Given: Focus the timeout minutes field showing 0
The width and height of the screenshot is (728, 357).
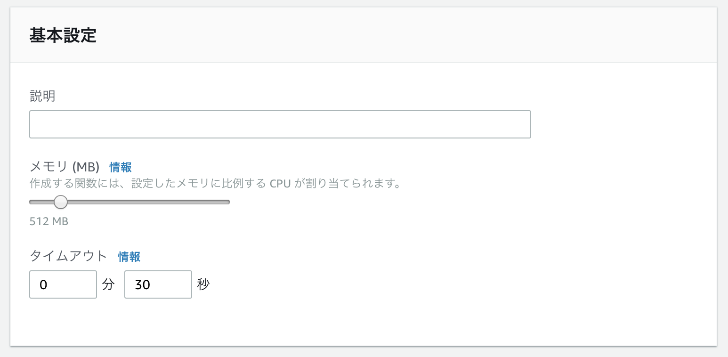Looking at the screenshot, I should [x=63, y=284].
